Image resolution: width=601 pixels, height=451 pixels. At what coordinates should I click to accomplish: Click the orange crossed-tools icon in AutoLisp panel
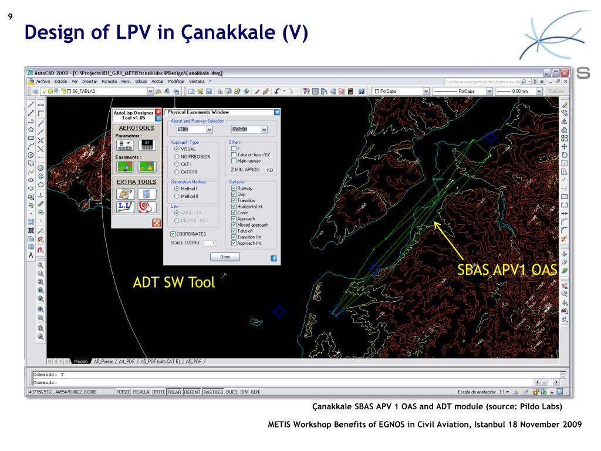coord(156,223)
